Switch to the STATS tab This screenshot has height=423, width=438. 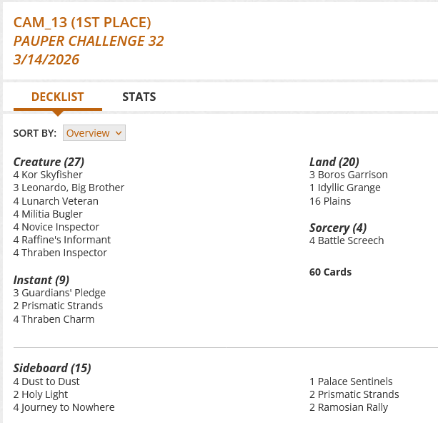139,97
